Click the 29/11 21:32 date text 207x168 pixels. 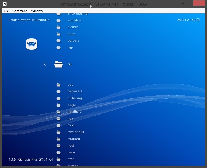[186, 20]
